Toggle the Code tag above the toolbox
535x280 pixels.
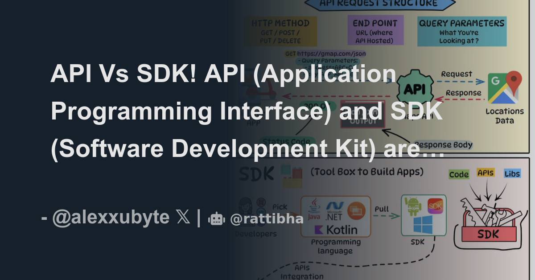[x=459, y=174]
